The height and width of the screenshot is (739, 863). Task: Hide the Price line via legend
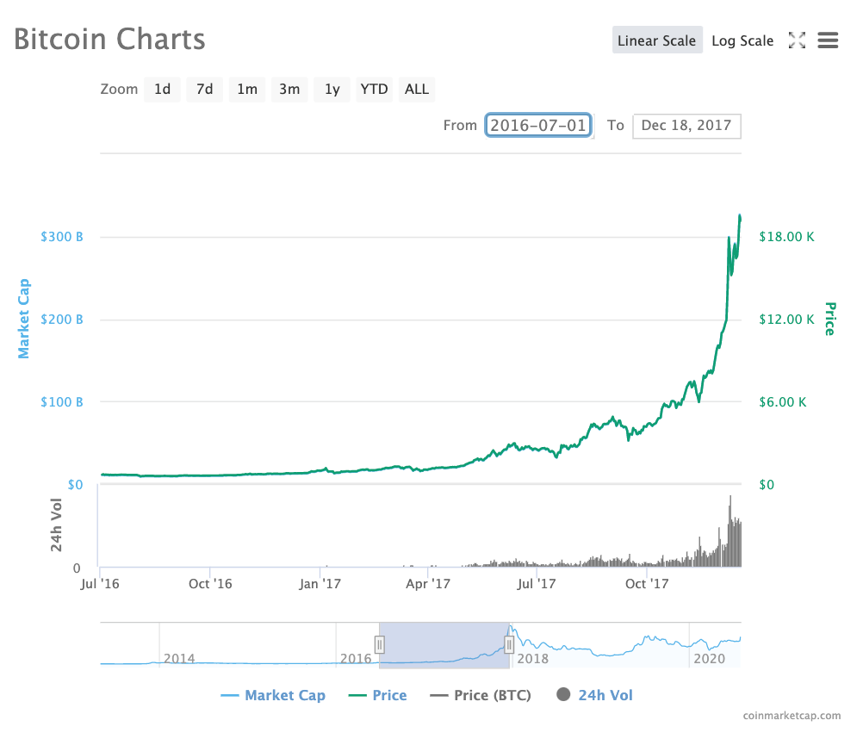tap(378, 695)
